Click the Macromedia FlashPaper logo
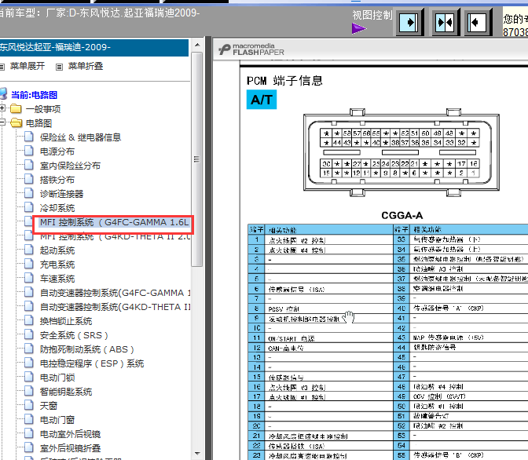 pos(251,49)
